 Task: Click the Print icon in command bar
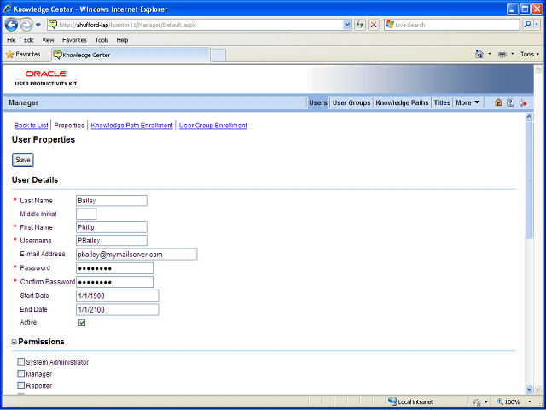click(502, 54)
